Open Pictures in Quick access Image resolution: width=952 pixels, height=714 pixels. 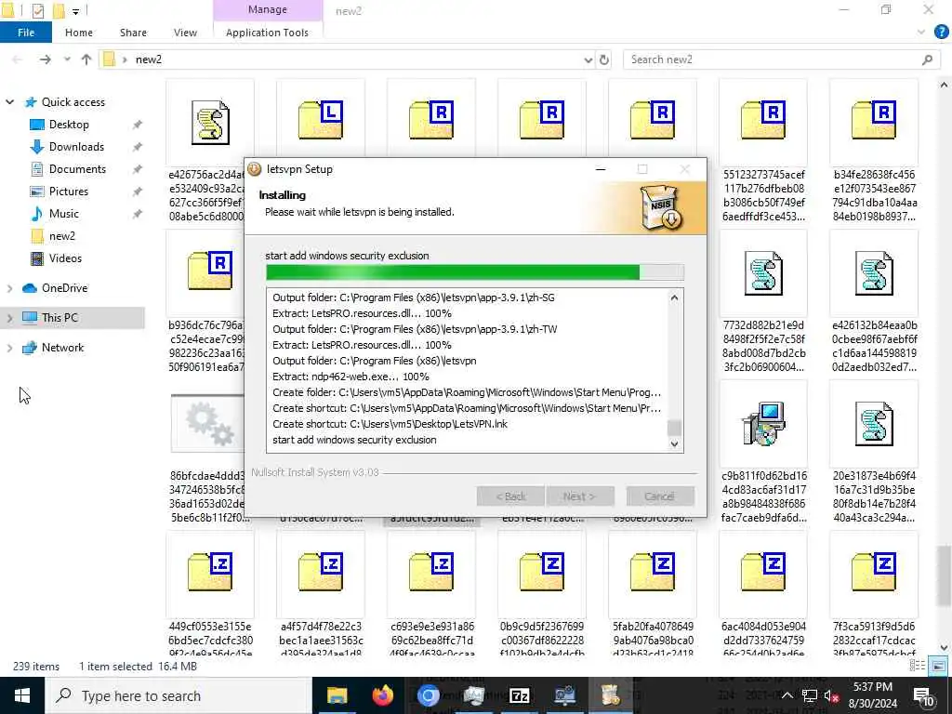click(69, 192)
